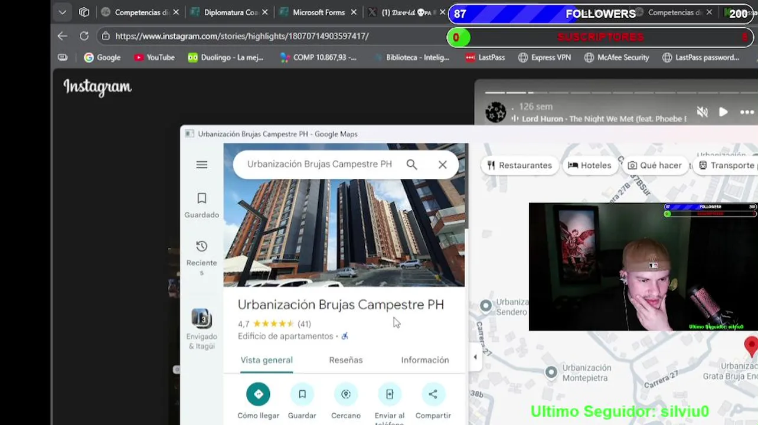758x425 pixels.
Task: Collapse the Maps side panel arrow
Action: (x=475, y=357)
